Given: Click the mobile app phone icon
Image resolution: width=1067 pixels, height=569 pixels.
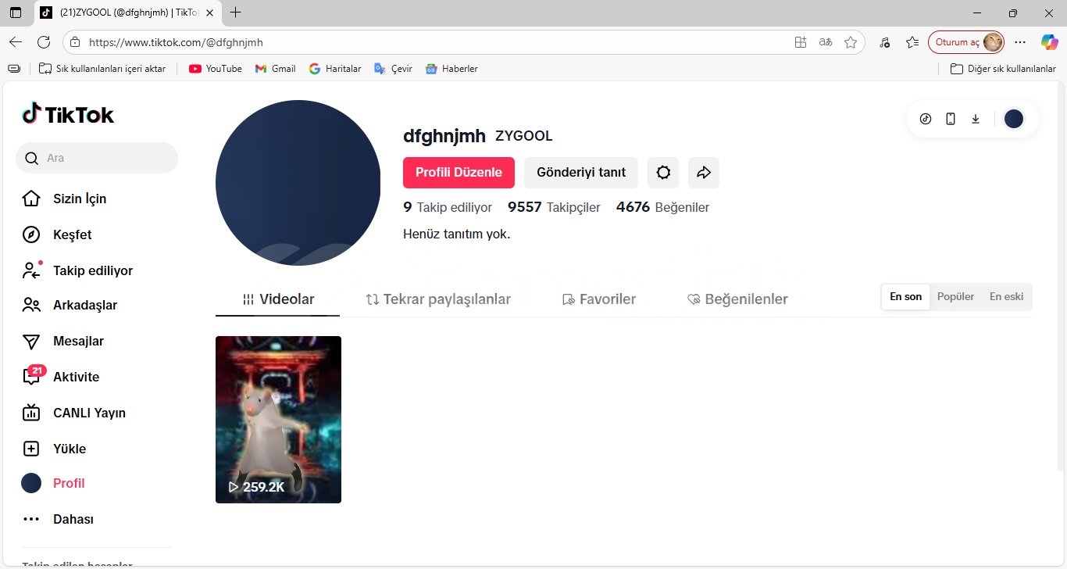Looking at the screenshot, I should tap(951, 119).
